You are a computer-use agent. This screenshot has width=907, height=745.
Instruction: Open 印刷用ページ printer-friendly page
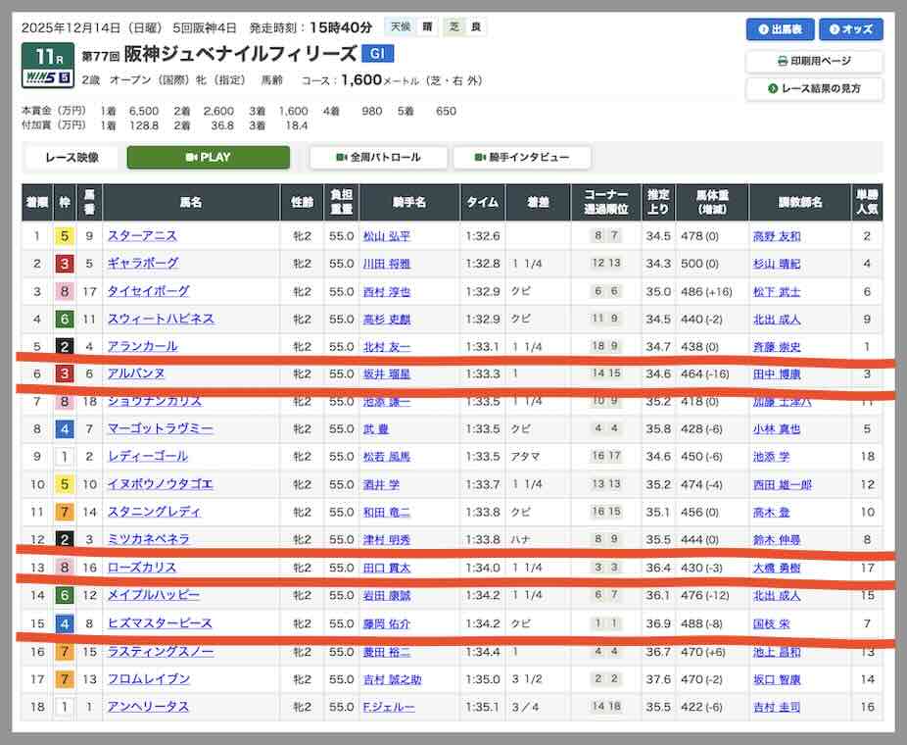click(x=813, y=61)
